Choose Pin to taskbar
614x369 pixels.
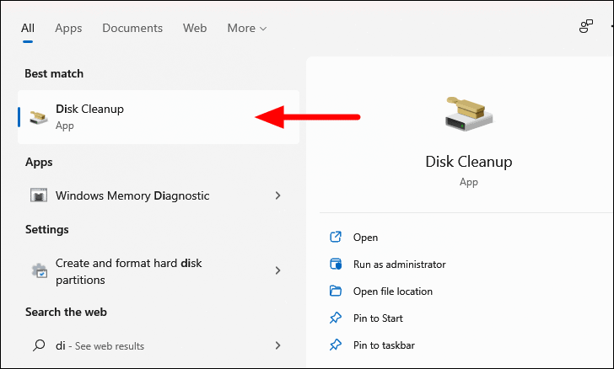(384, 345)
